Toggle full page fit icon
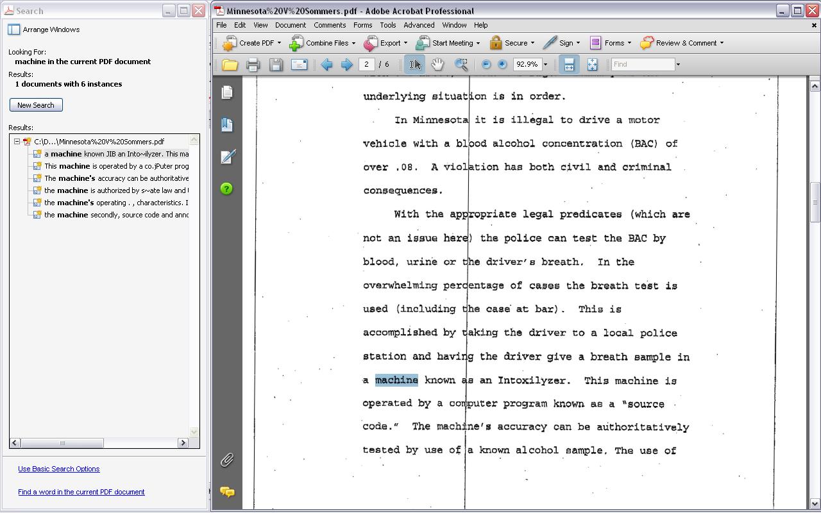Image resolution: width=821 pixels, height=513 pixels. (592, 64)
